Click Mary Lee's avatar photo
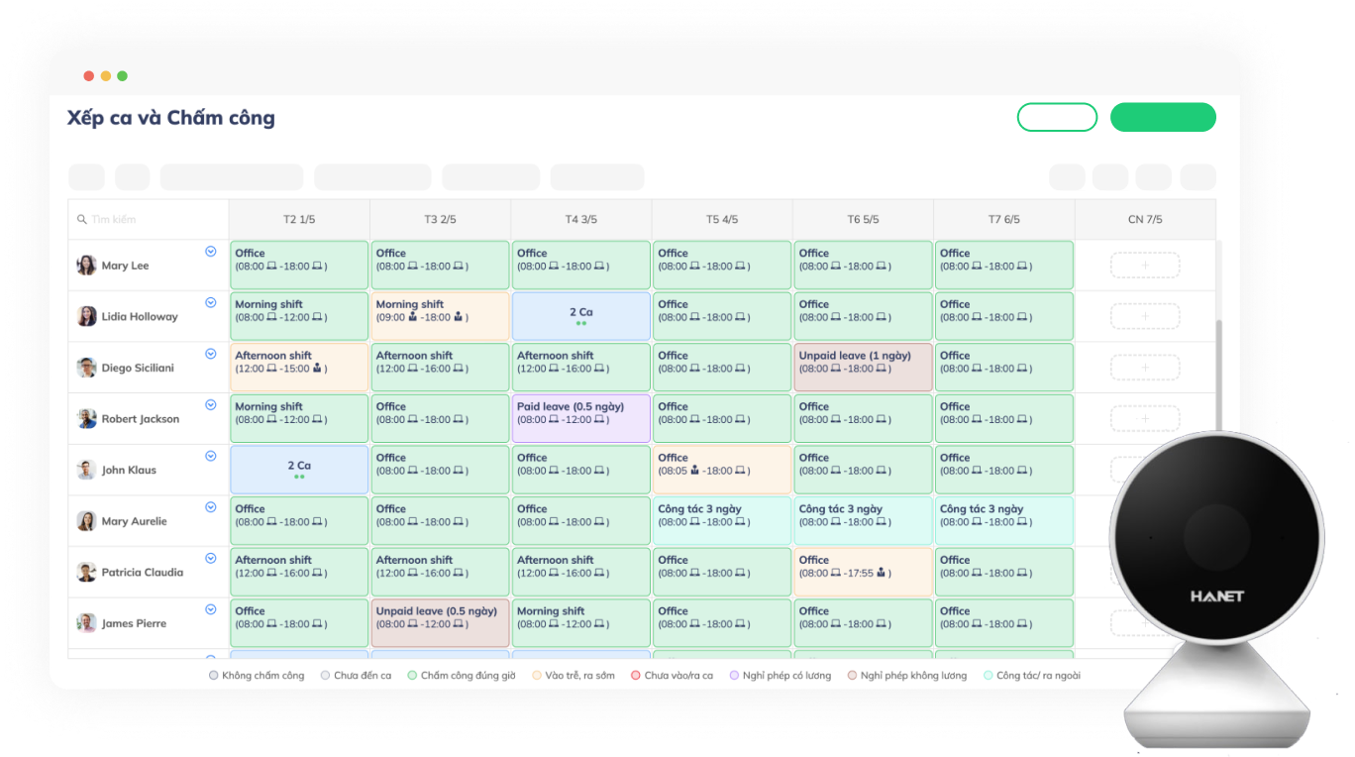 pyautogui.click(x=87, y=266)
